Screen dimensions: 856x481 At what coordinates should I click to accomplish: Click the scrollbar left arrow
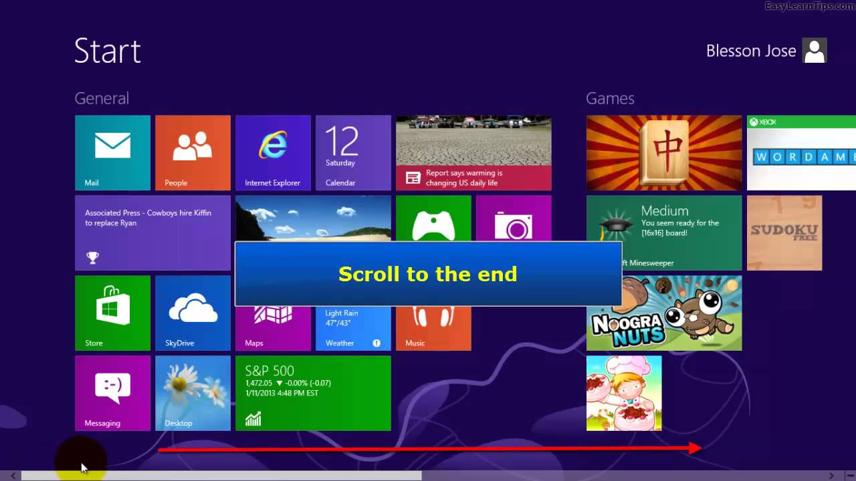click(x=13, y=476)
